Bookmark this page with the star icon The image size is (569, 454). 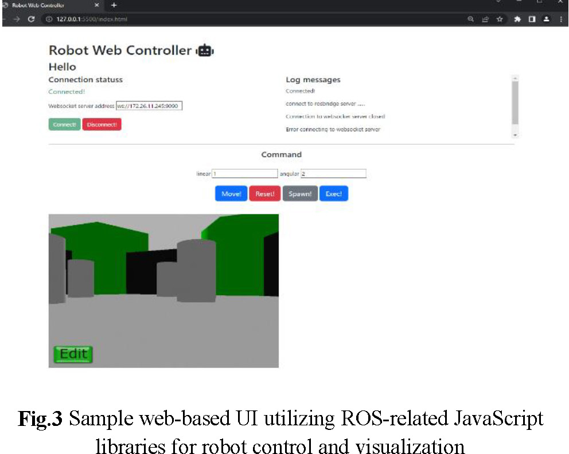pos(500,19)
